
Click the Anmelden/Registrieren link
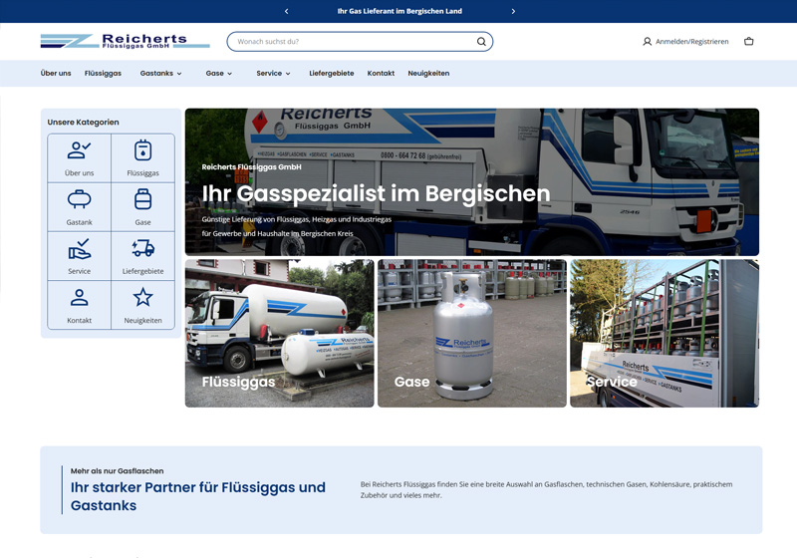685,42
